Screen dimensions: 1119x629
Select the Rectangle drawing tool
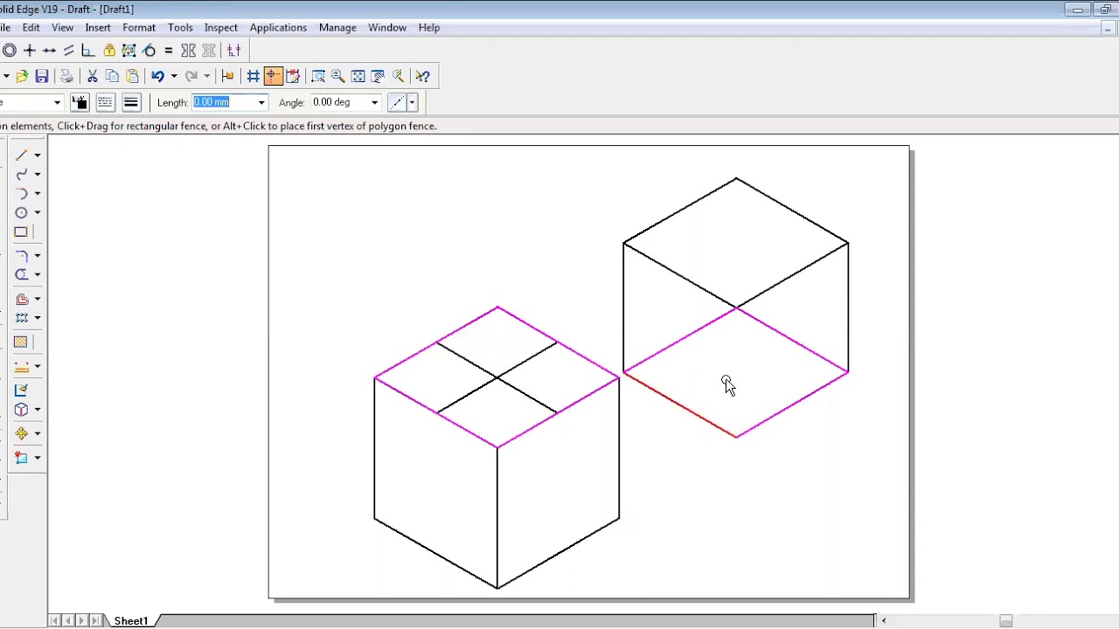21,232
